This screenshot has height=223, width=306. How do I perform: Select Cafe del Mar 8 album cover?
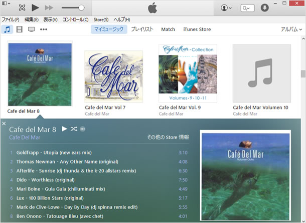coord(40,74)
